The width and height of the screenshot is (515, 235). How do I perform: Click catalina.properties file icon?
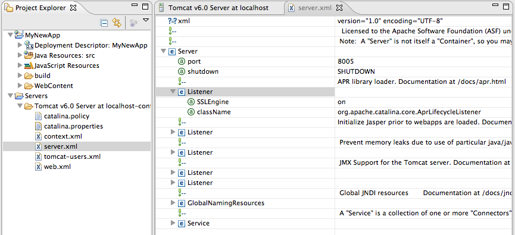click(39, 126)
